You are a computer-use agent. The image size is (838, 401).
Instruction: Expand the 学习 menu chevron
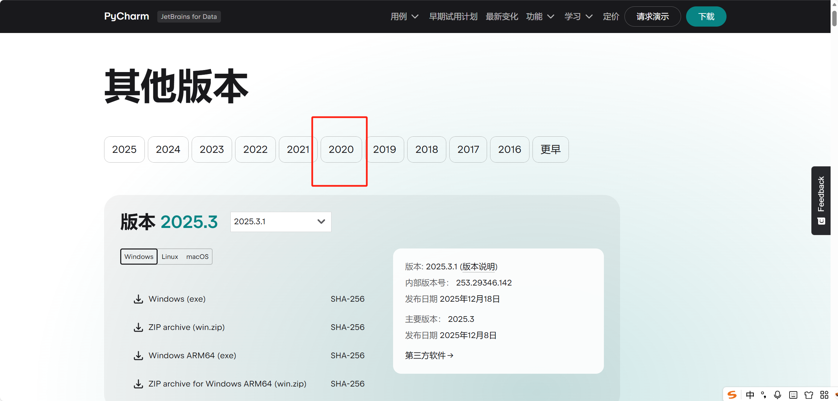click(589, 16)
